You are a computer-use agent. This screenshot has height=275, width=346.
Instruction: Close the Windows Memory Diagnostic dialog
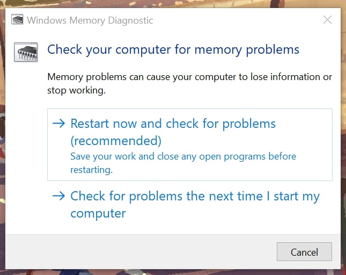(x=327, y=20)
